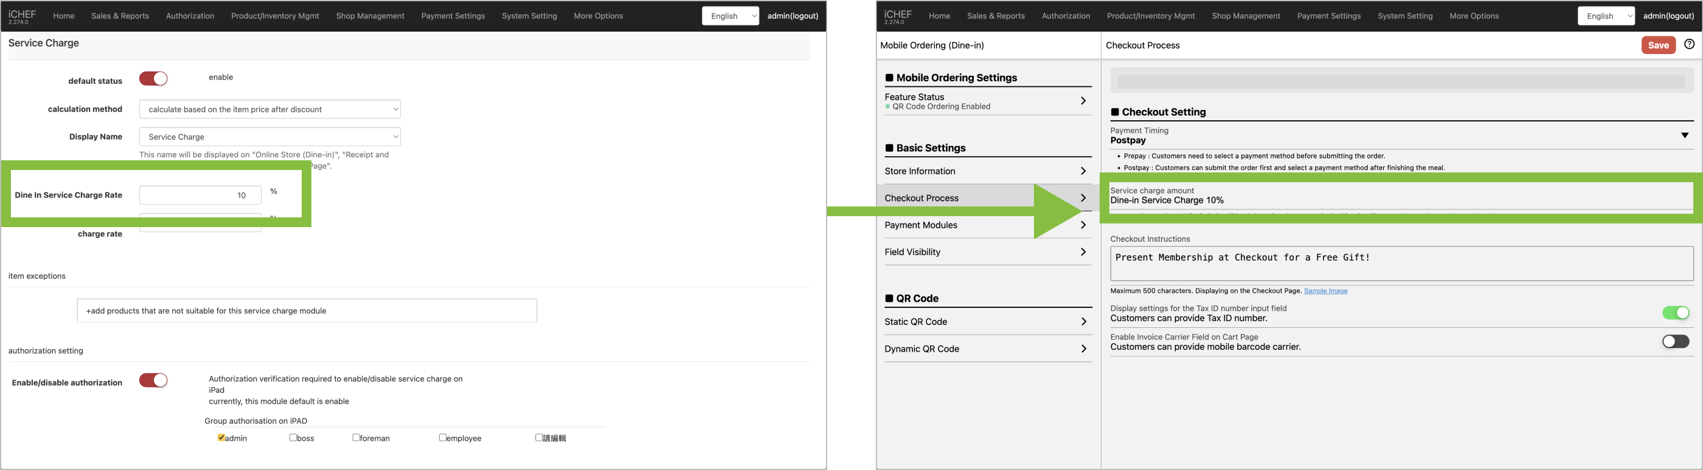Expand the Payment Timing Postpay dropdown

pyautogui.click(x=1685, y=135)
